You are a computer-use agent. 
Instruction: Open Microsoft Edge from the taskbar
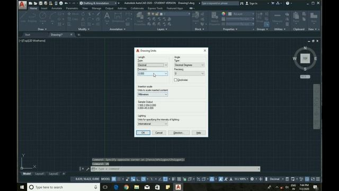116,187
